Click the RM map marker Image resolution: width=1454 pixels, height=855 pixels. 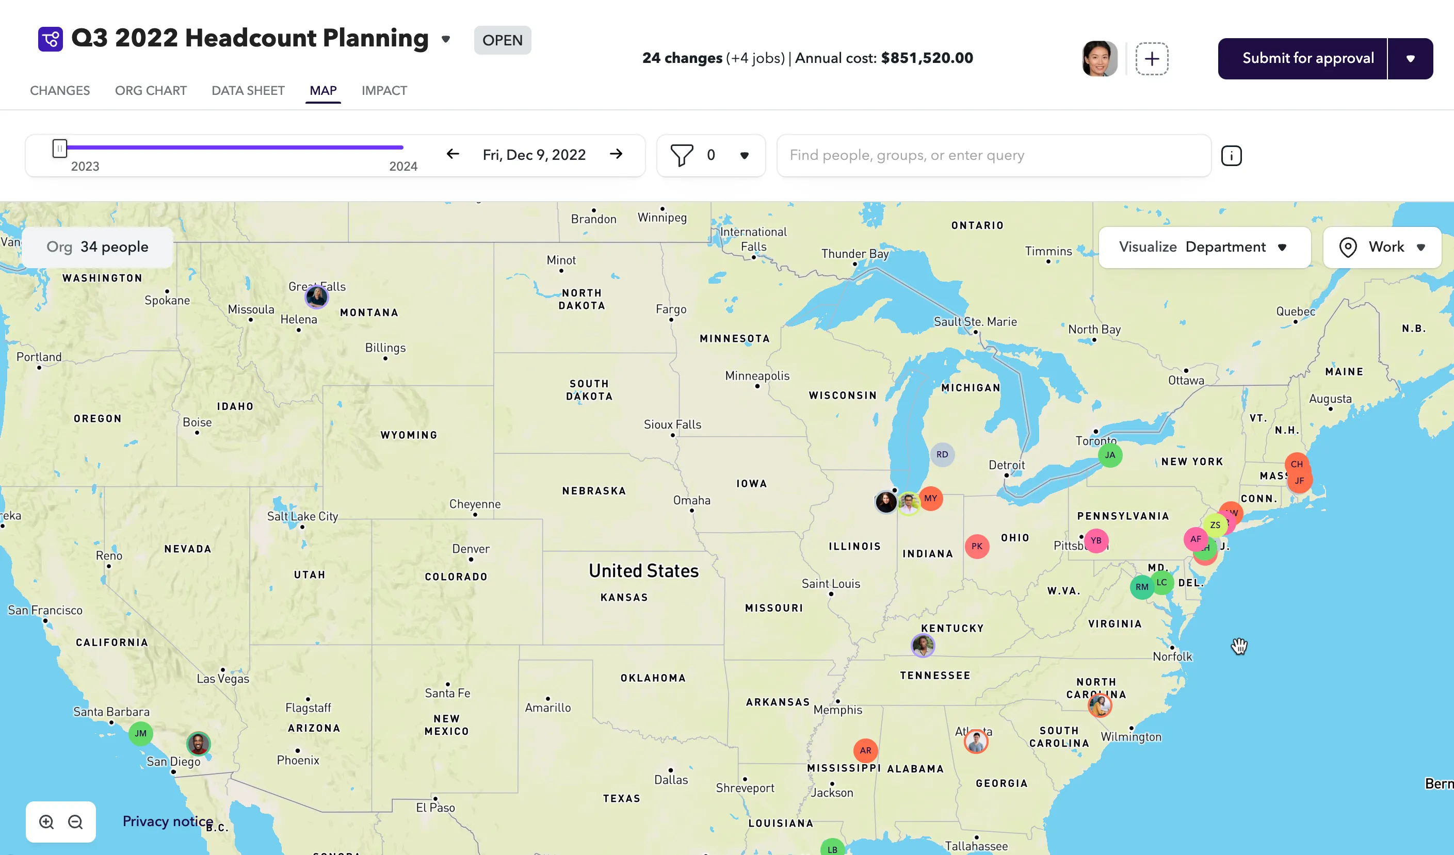coord(1142,587)
